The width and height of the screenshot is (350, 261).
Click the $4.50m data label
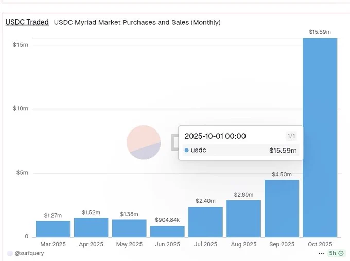[x=282, y=174]
